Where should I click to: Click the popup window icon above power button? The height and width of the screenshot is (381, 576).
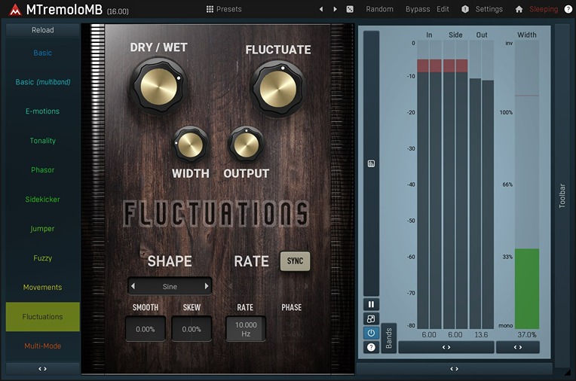tap(371, 319)
